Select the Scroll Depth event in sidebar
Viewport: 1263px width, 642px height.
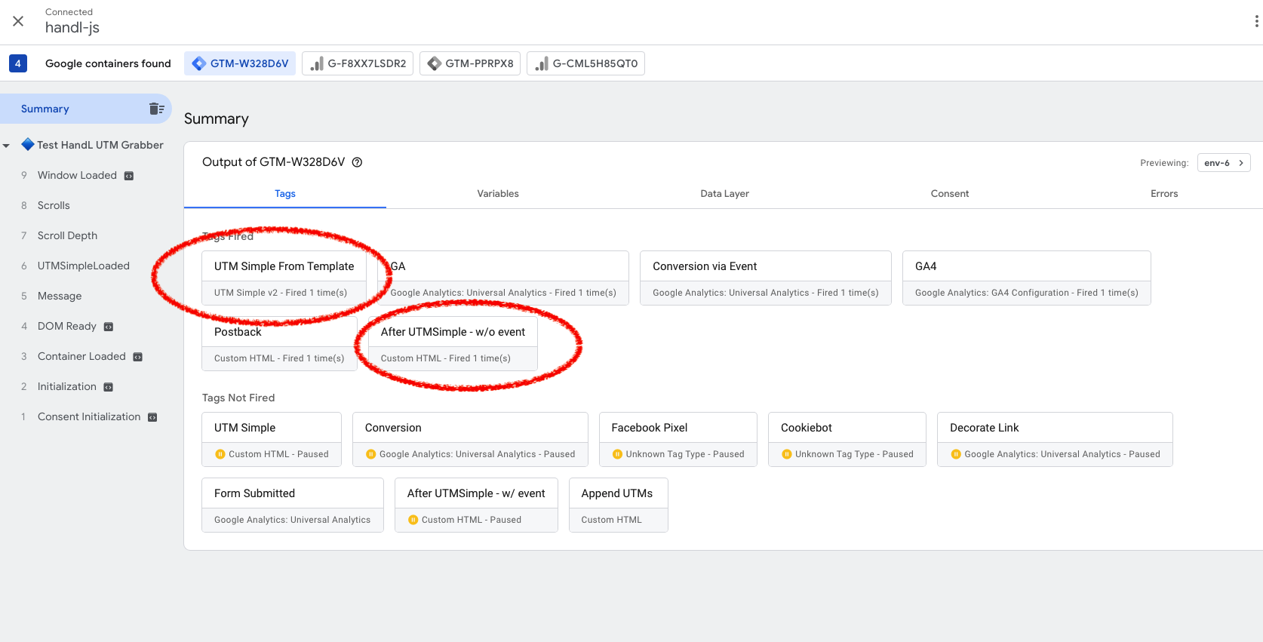click(67, 235)
